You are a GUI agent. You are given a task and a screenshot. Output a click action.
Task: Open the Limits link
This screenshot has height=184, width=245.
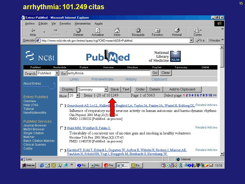(x=74, y=79)
